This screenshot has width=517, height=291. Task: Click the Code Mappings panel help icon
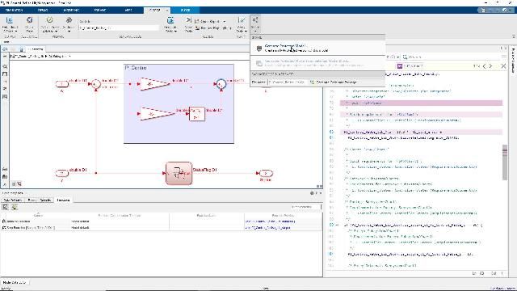pos(312,193)
